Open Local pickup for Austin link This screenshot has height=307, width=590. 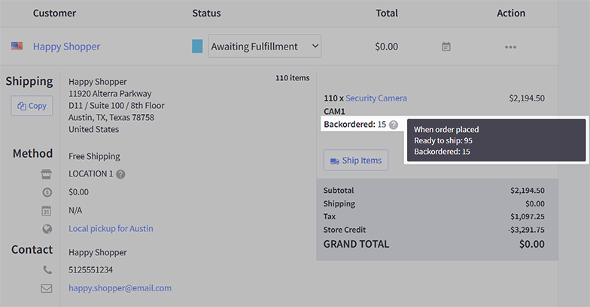111,228
